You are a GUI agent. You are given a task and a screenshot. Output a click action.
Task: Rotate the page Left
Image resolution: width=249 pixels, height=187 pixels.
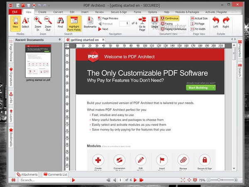(216, 22)
